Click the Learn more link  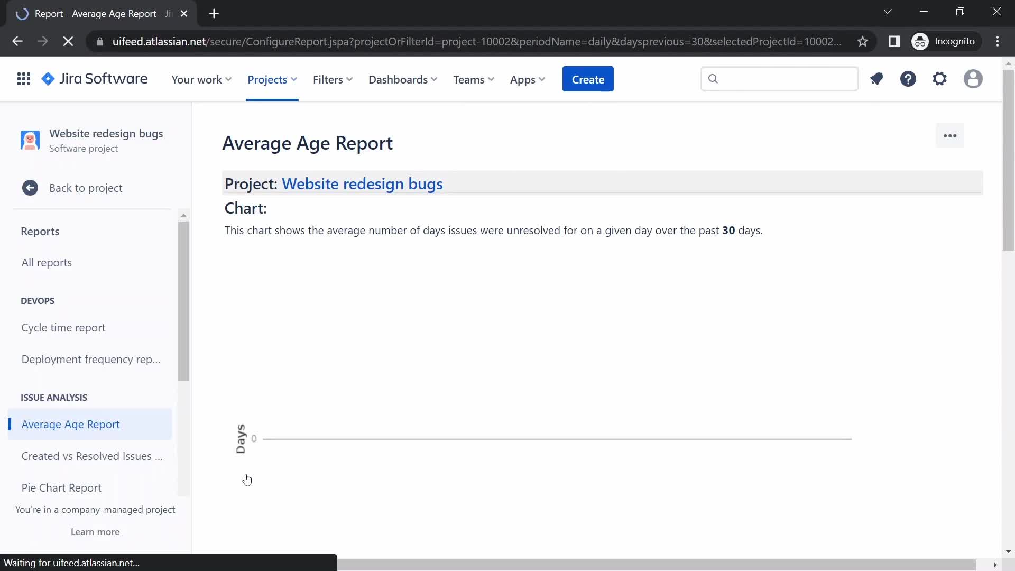pos(95,532)
